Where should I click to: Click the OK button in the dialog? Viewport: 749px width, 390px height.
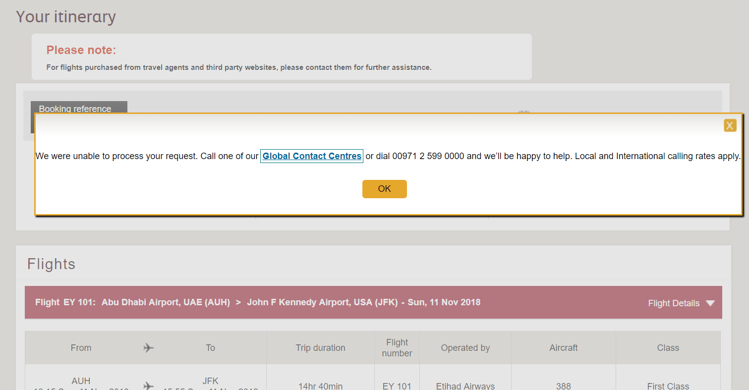384,189
